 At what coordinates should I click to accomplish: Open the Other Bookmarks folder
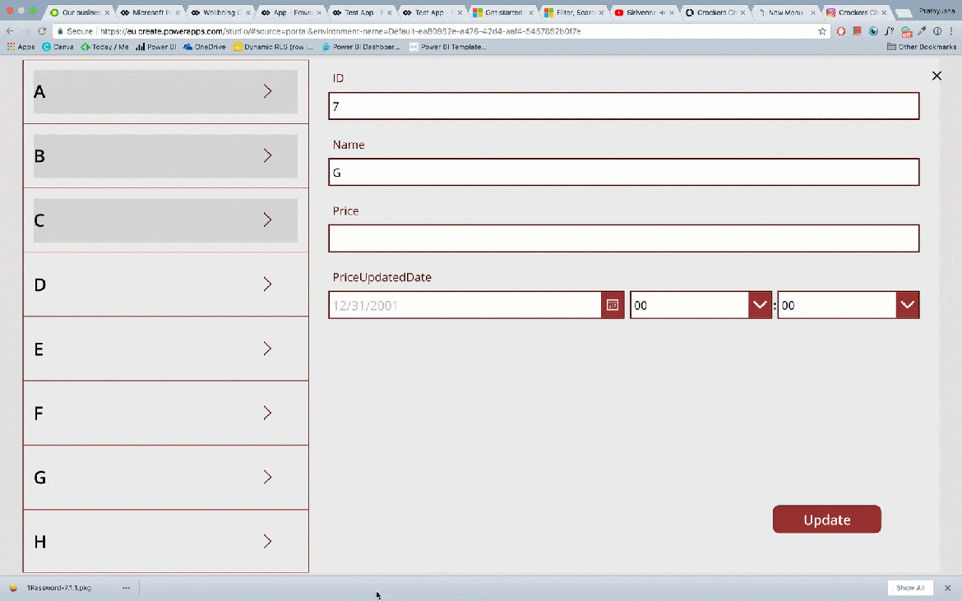tap(922, 47)
